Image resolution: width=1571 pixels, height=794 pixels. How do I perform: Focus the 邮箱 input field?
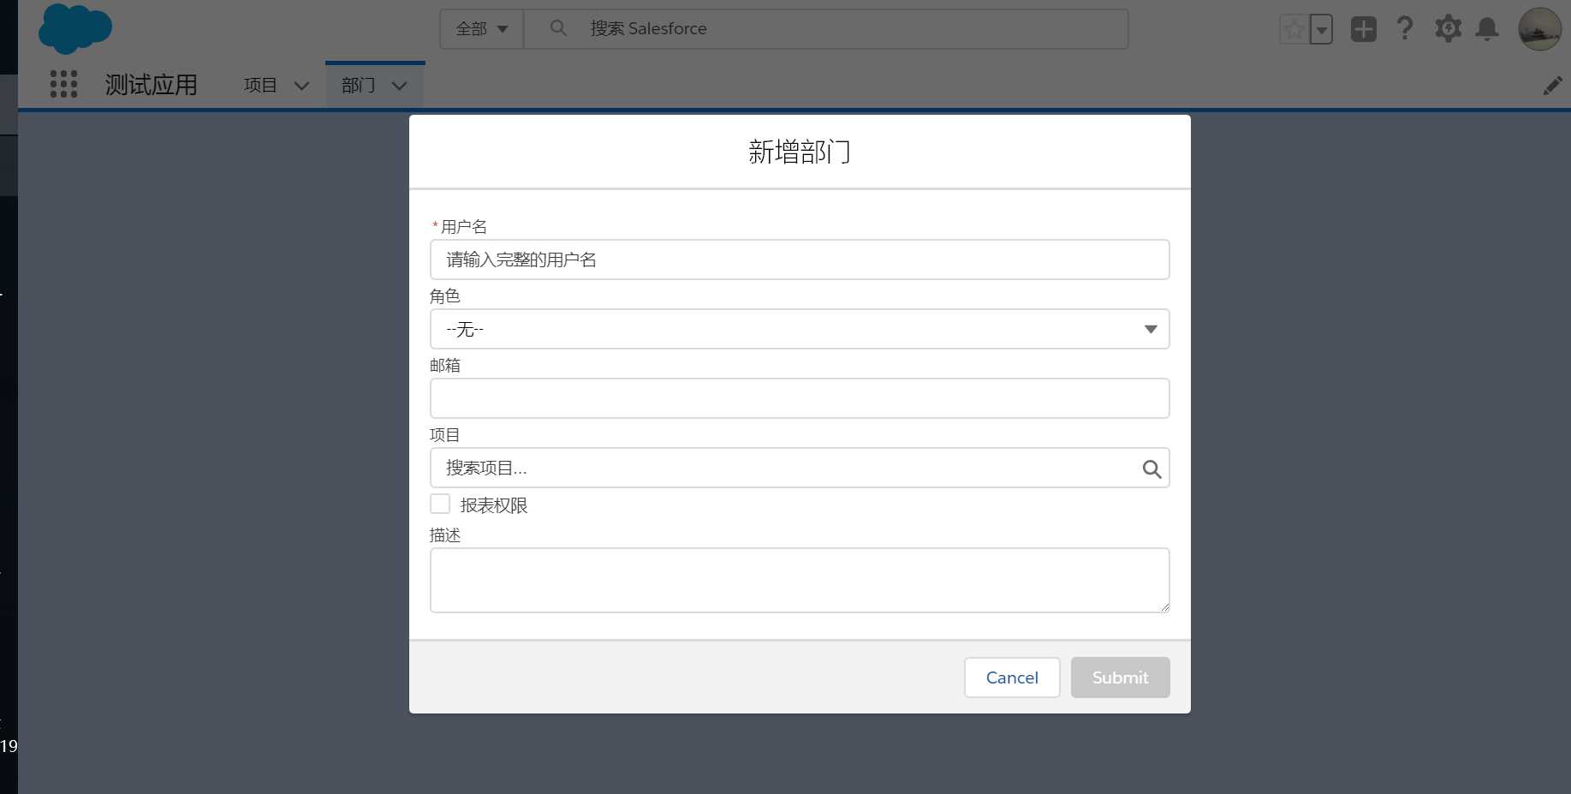pyautogui.click(x=800, y=398)
